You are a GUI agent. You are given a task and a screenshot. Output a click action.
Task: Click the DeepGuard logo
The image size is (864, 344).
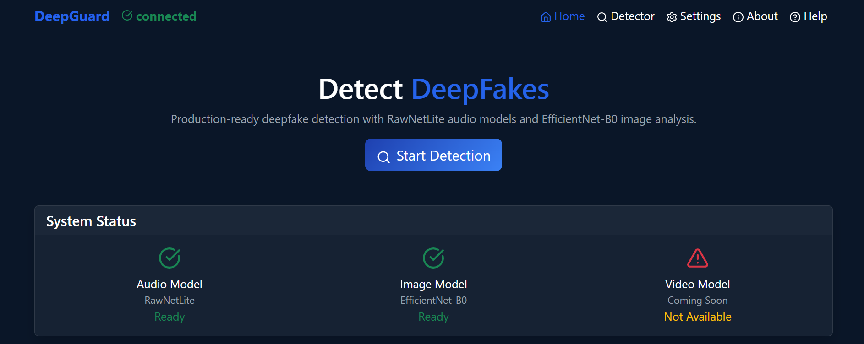pos(71,16)
